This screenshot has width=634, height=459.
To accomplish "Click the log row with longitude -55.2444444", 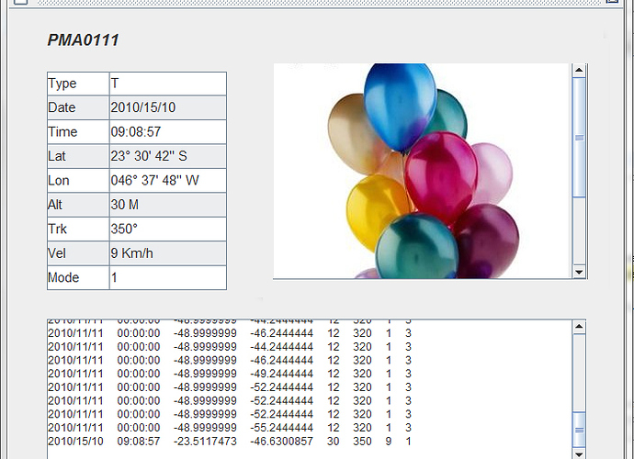I will tap(230, 428).
